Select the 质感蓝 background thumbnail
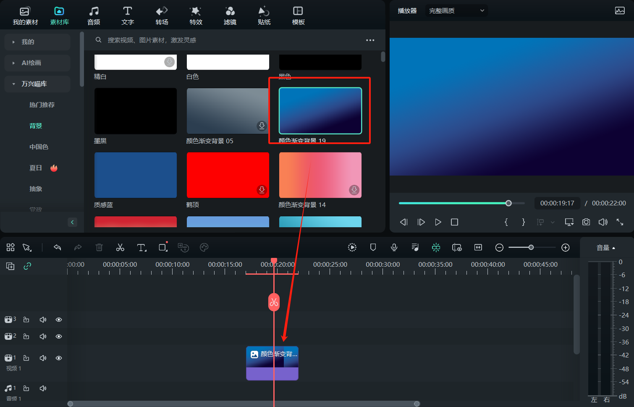 coord(136,175)
